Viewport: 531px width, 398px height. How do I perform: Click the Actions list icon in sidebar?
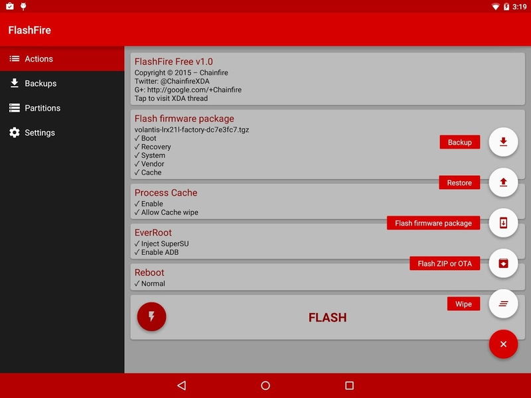[14, 59]
